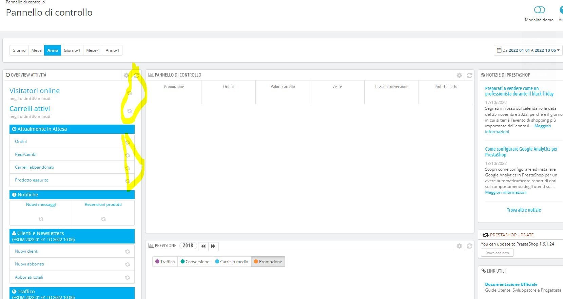The height and width of the screenshot is (299, 563).
Task: Open Nuovi messaggi notifications
Action: [x=41, y=205]
